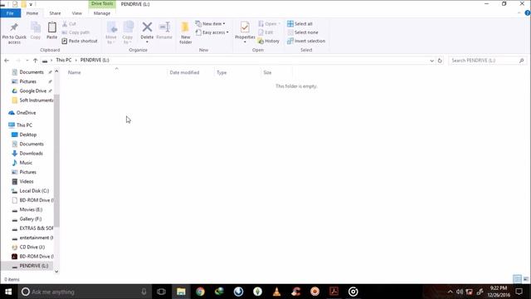Click the History command
This screenshot has width=531, height=299.
coord(269,41)
